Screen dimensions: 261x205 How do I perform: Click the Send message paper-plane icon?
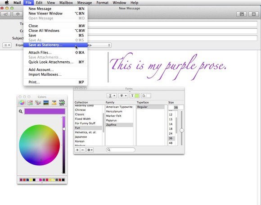6,14
